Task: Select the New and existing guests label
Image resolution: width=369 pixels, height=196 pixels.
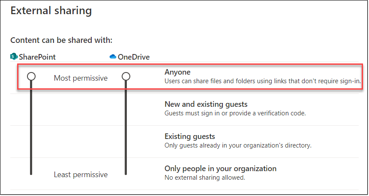Action: click(x=206, y=104)
